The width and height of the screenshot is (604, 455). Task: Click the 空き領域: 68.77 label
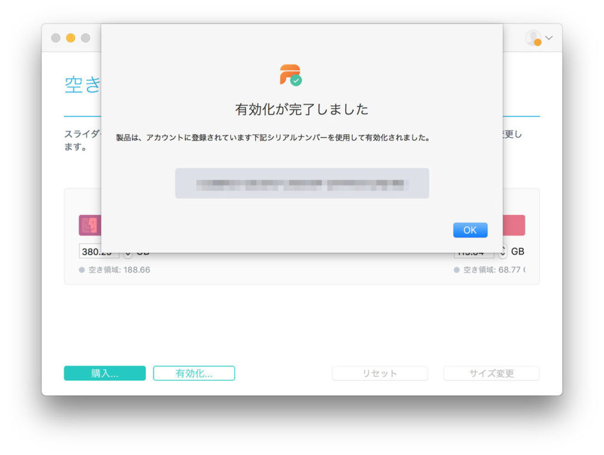tap(494, 270)
